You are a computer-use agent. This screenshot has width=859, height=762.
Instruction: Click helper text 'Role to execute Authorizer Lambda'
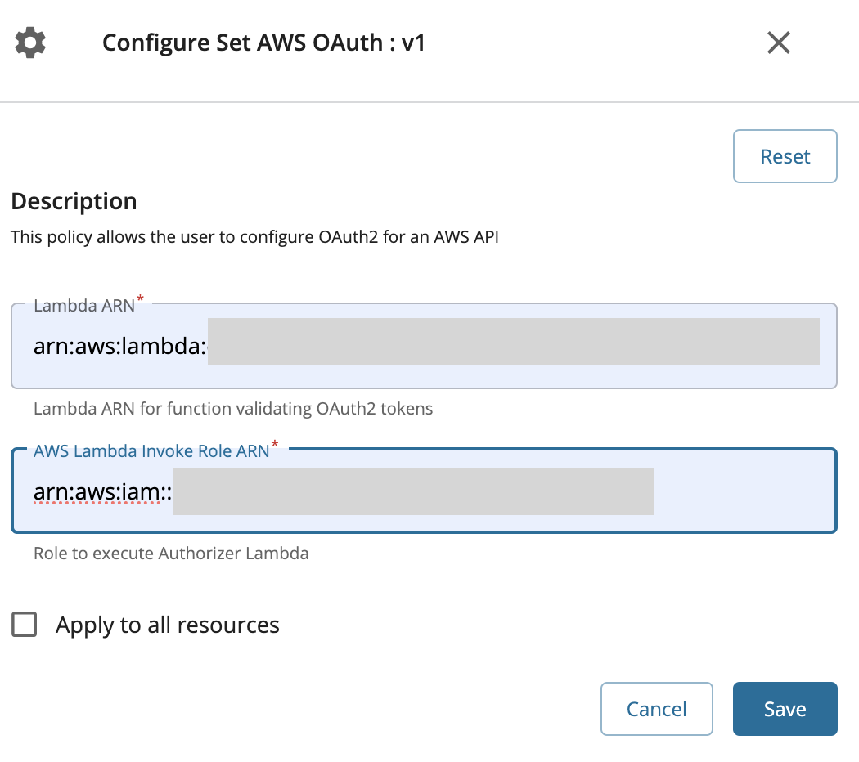[171, 554]
